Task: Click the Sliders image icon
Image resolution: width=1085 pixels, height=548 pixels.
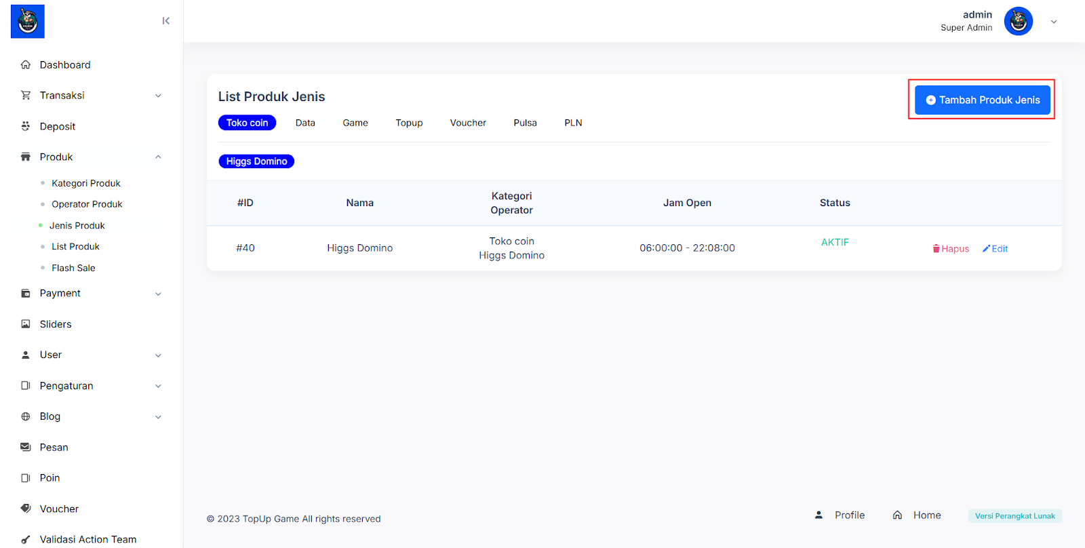Action: click(26, 324)
